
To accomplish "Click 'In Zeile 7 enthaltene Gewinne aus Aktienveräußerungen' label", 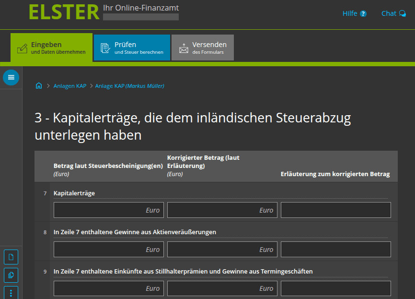I will click(x=135, y=232).
